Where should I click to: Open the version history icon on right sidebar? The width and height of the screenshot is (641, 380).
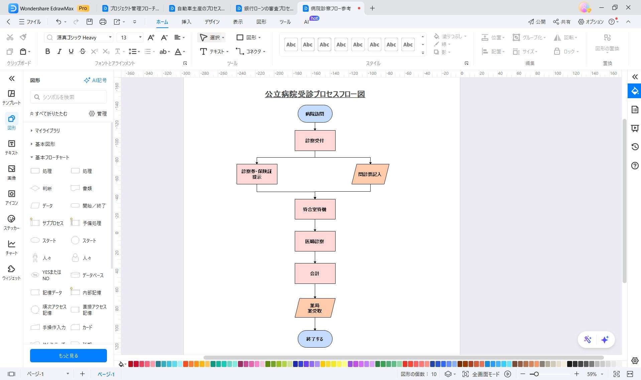[x=635, y=147]
